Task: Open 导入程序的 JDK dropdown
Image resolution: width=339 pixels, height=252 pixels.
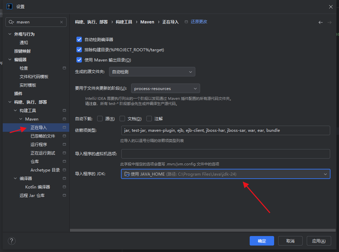Action: (x=226, y=174)
